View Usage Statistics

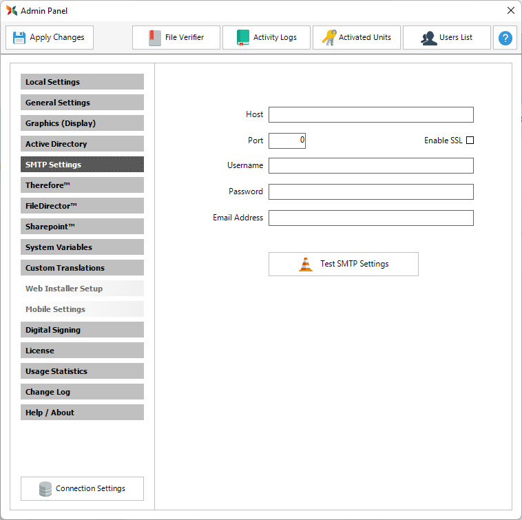click(82, 371)
